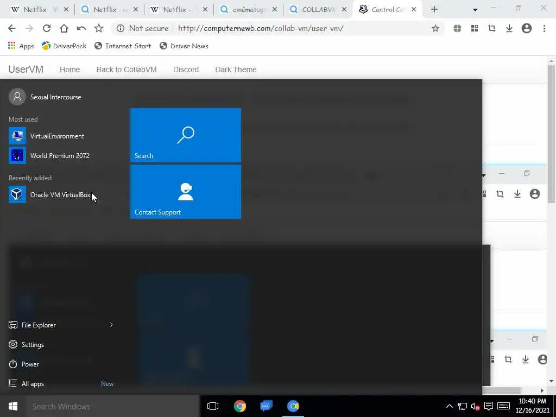Open the tab list dropdown arrow

pos(475,10)
